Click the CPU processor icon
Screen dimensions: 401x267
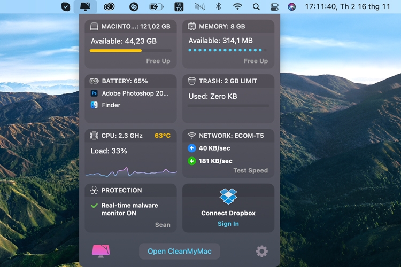coord(94,136)
